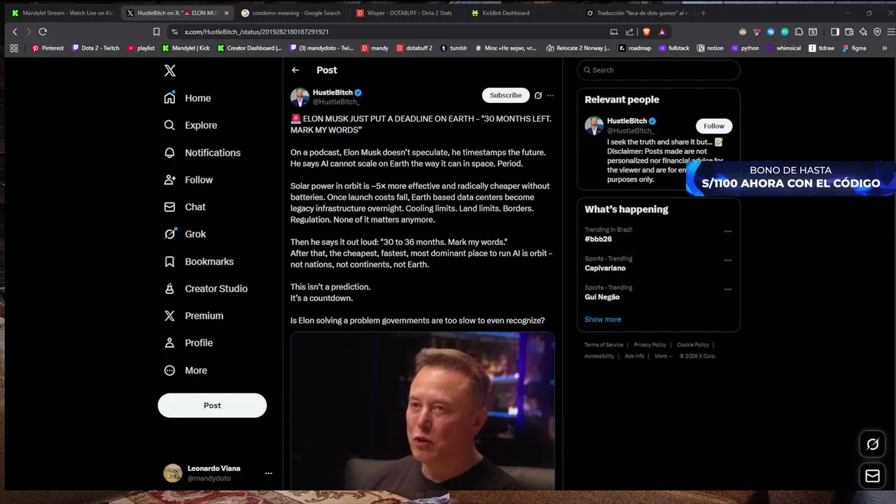Follow HustleBitch in Relevant people
The image size is (896, 504).
click(714, 126)
